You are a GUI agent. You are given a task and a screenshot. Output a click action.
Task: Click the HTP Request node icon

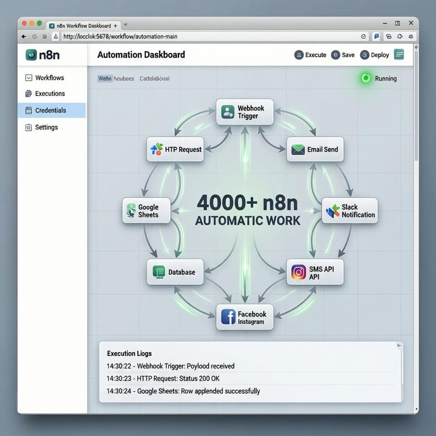[156, 149]
